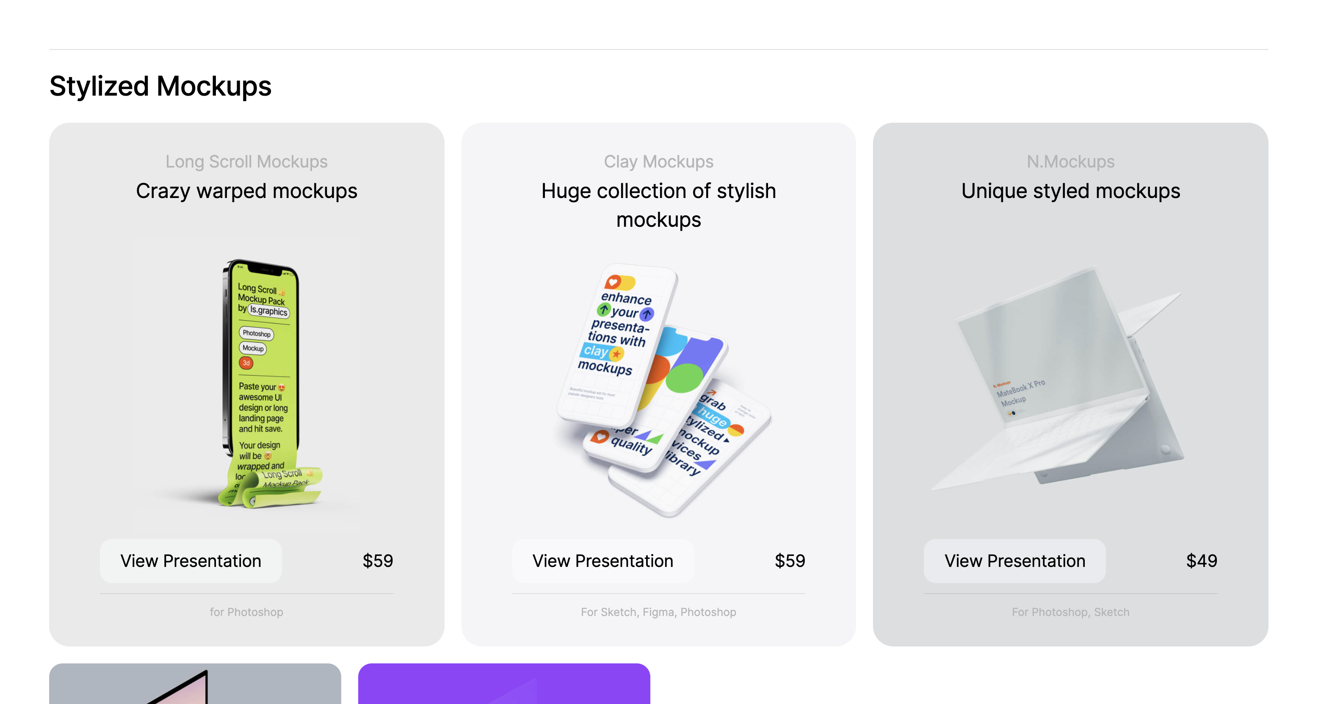Viewport: 1321px width, 704px height.
Task: Click the For Photoshop, Sketch compatibility text
Action: click(x=1070, y=612)
